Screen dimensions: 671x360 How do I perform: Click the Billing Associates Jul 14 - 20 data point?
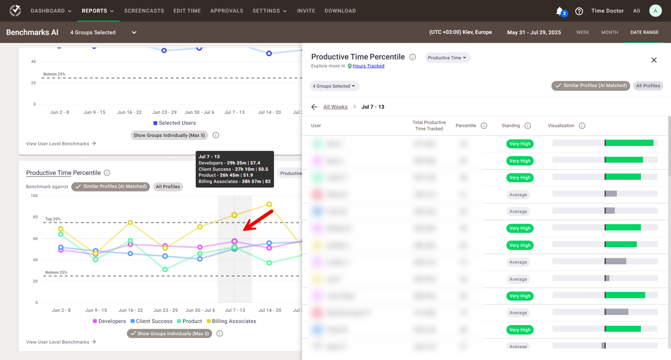270,205
